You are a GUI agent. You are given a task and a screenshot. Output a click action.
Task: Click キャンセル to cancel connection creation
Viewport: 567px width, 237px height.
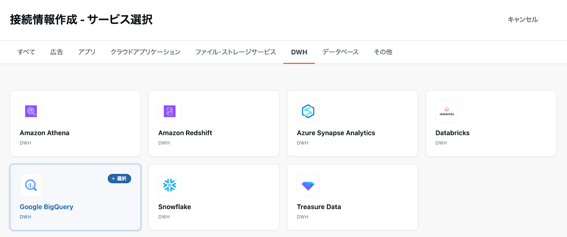pos(523,19)
